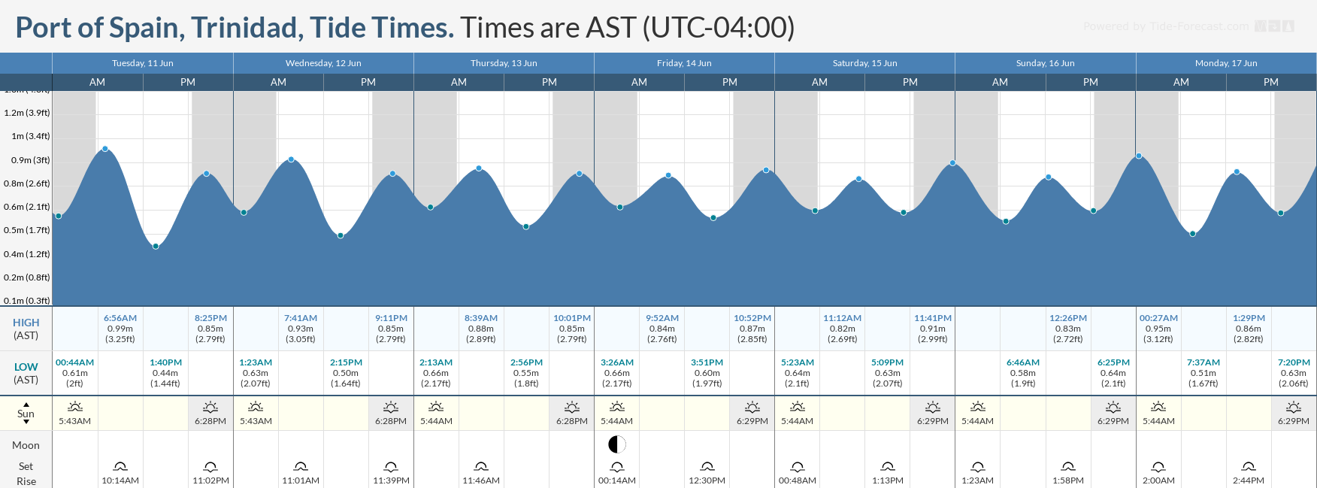
Task: Click Monday's sunset icon above 6:29PM
Action: (x=1294, y=407)
